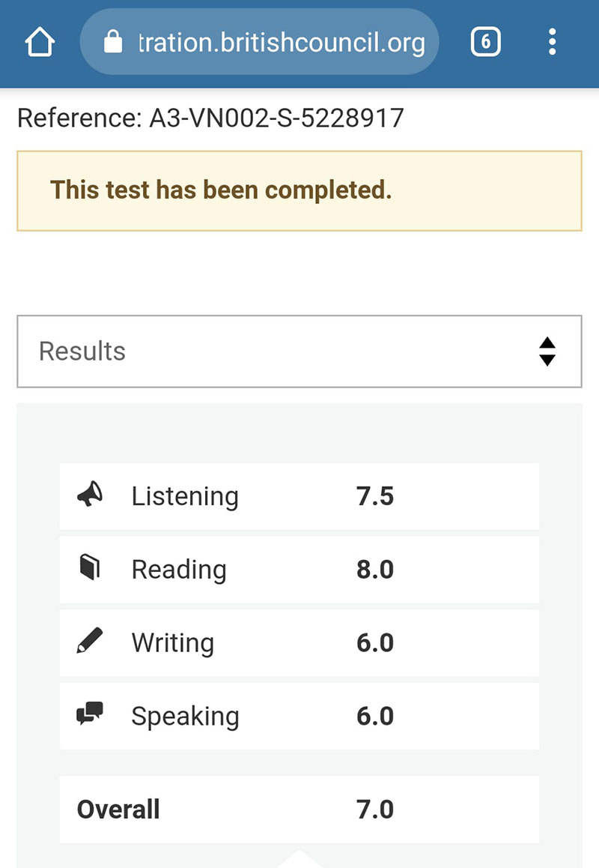The width and height of the screenshot is (599, 868).
Task: Click the Overall 7.0 score row
Action: click(x=299, y=810)
